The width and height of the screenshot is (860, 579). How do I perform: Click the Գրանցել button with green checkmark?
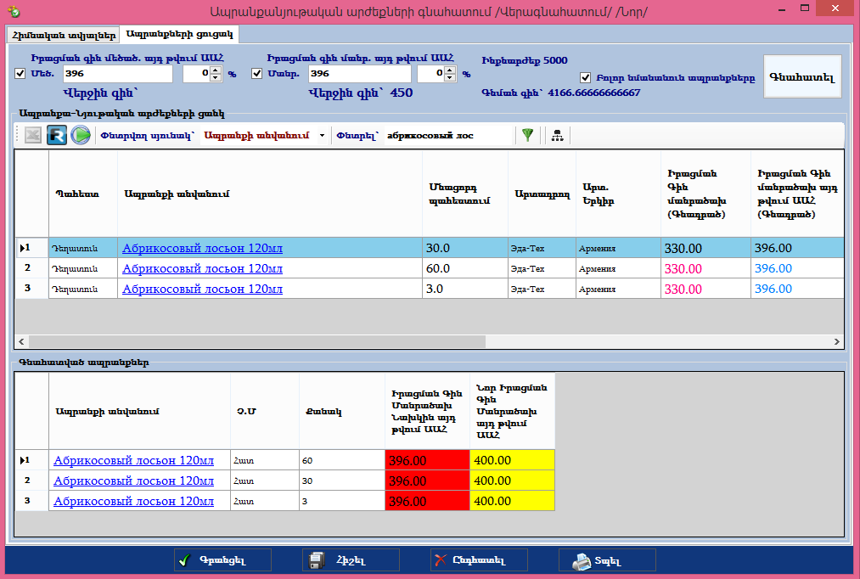222,560
